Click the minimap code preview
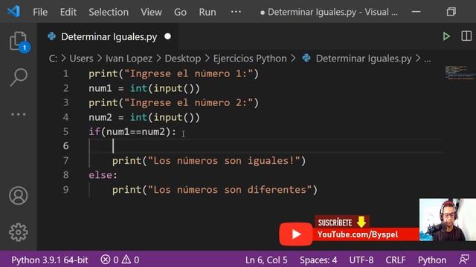The image size is (476, 267). point(460,73)
